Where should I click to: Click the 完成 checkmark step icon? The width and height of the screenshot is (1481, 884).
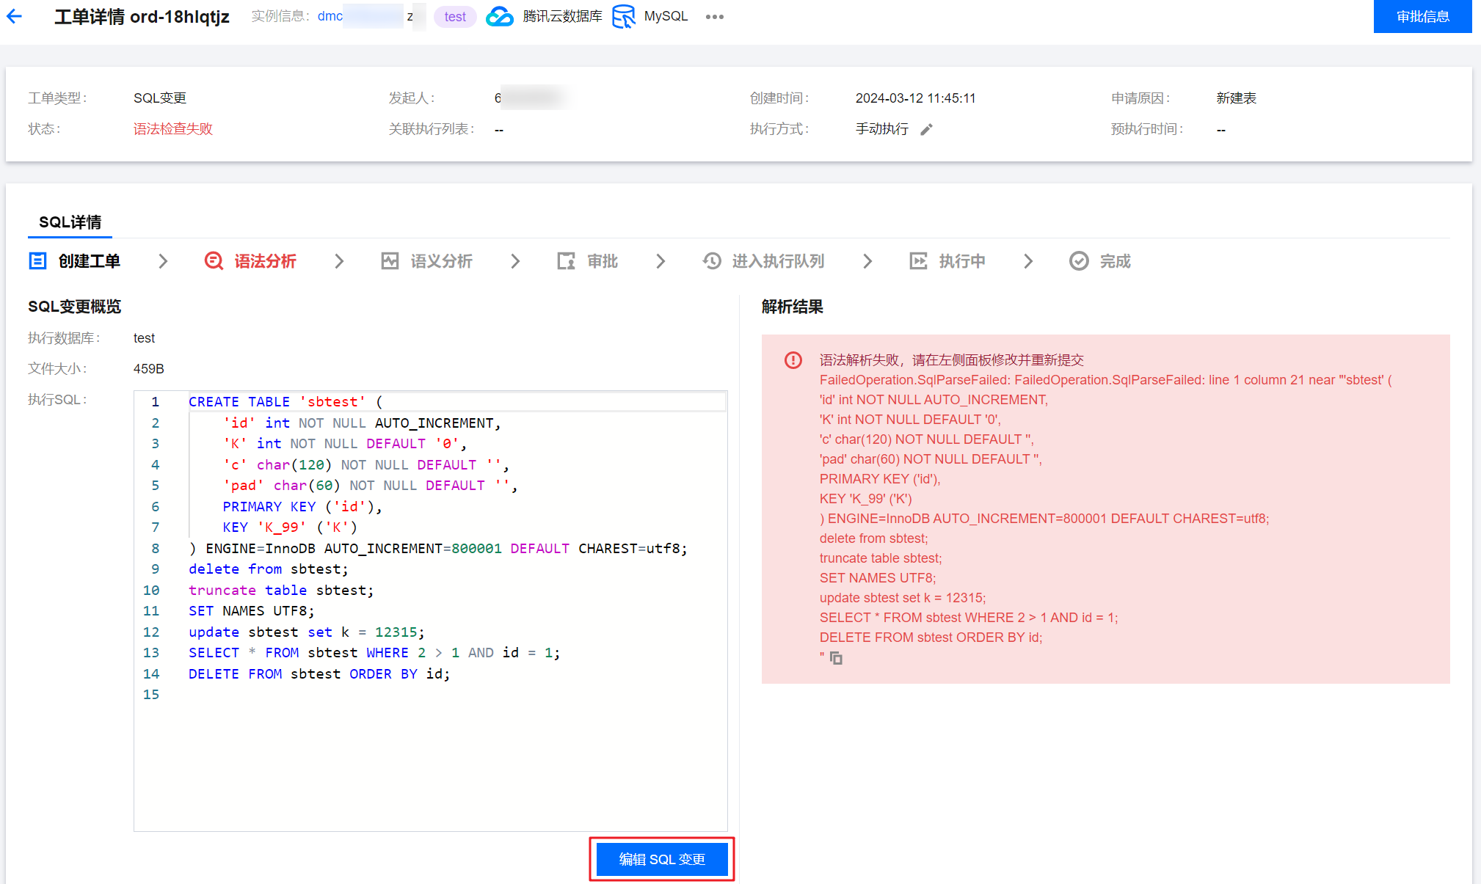click(x=1079, y=261)
